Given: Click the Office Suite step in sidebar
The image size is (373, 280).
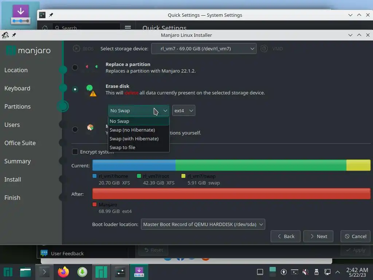Looking at the screenshot, I should [20, 143].
